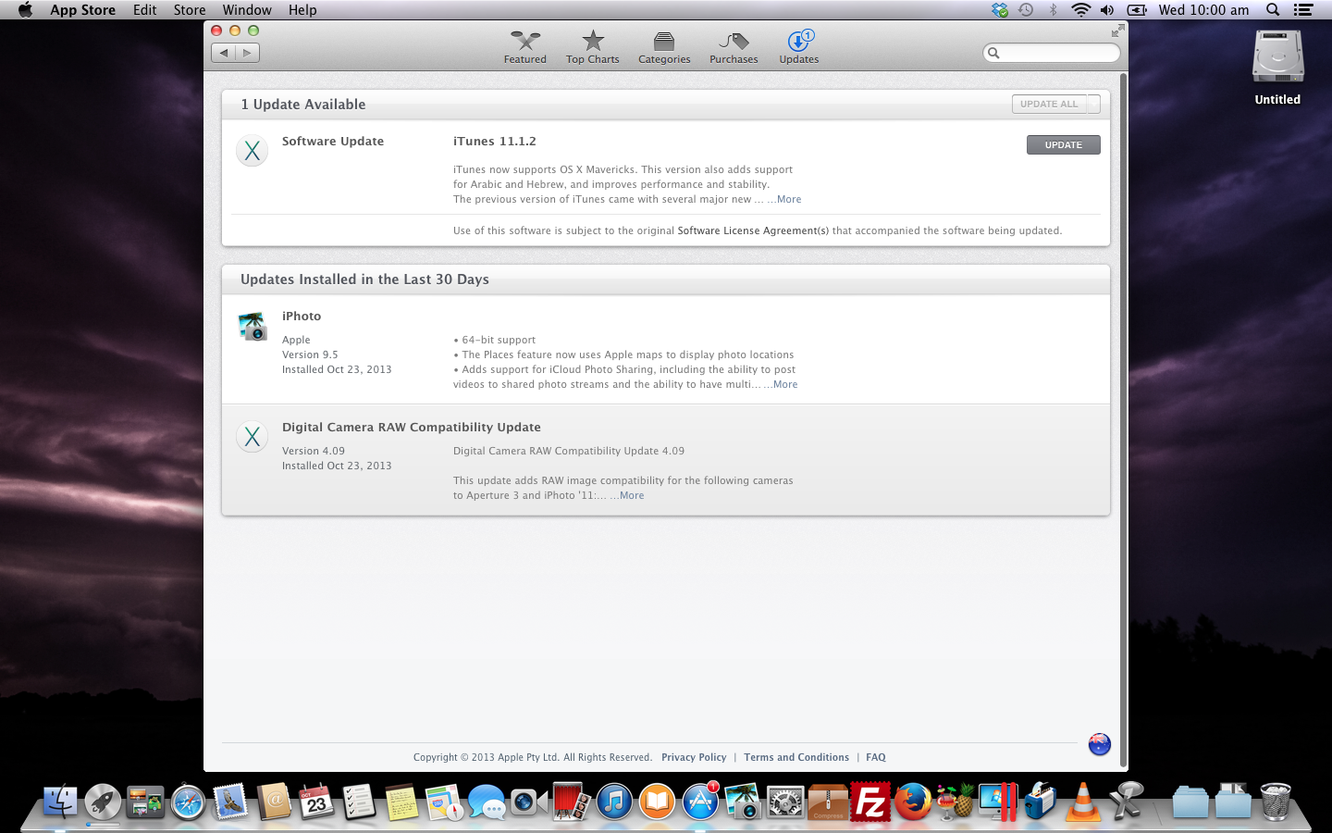Image resolution: width=1332 pixels, height=833 pixels.
Task: Click the iPhoto app icon in list
Action: click(x=253, y=326)
